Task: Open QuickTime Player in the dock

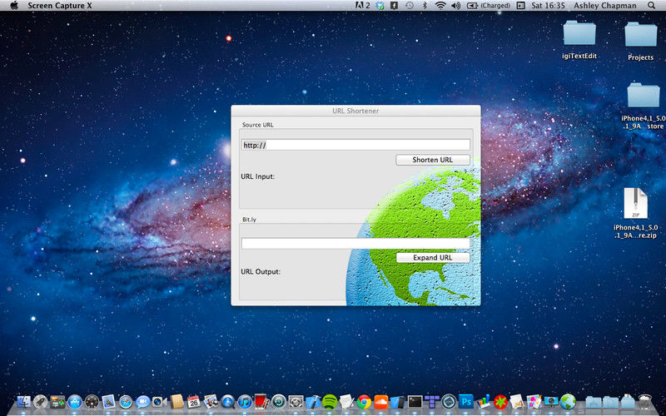Action: pos(227,402)
